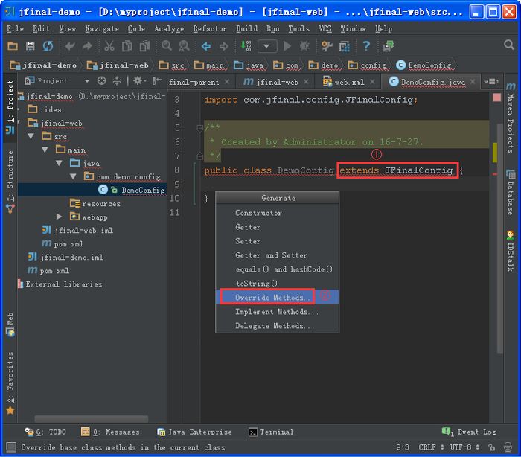Screen dimensions: 521x457
Task: Cut selection with scissors icon
Action: (x=109, y=46)
